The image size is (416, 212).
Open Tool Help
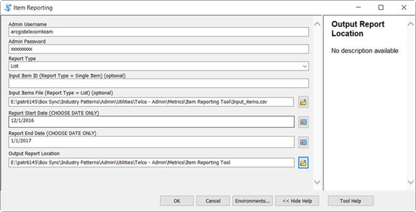[351, 201]
